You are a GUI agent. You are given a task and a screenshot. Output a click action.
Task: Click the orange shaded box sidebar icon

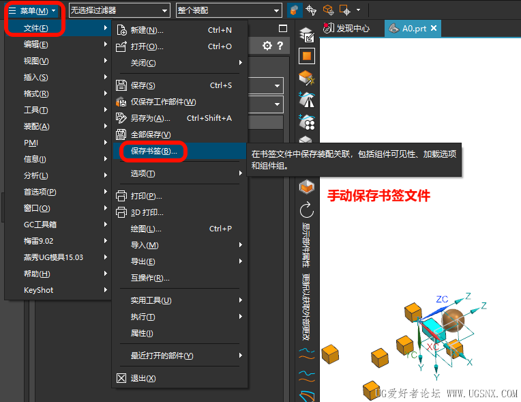coord(307,187)
